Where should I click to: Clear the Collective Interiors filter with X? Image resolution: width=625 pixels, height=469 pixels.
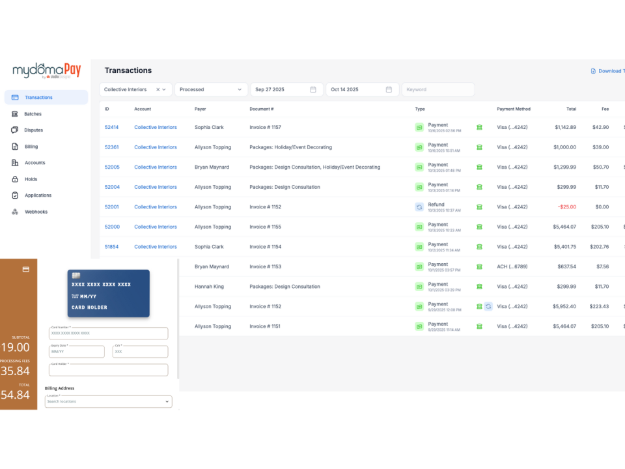pyautogui.click(x=158, y=89)
